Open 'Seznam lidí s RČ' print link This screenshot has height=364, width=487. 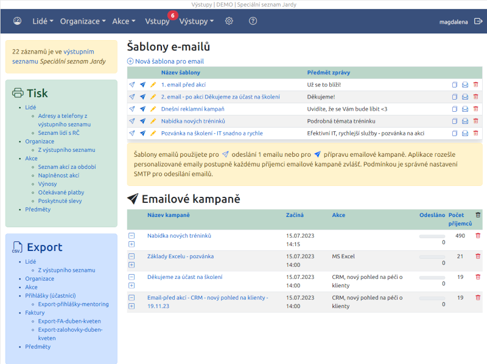pos(58,132)
